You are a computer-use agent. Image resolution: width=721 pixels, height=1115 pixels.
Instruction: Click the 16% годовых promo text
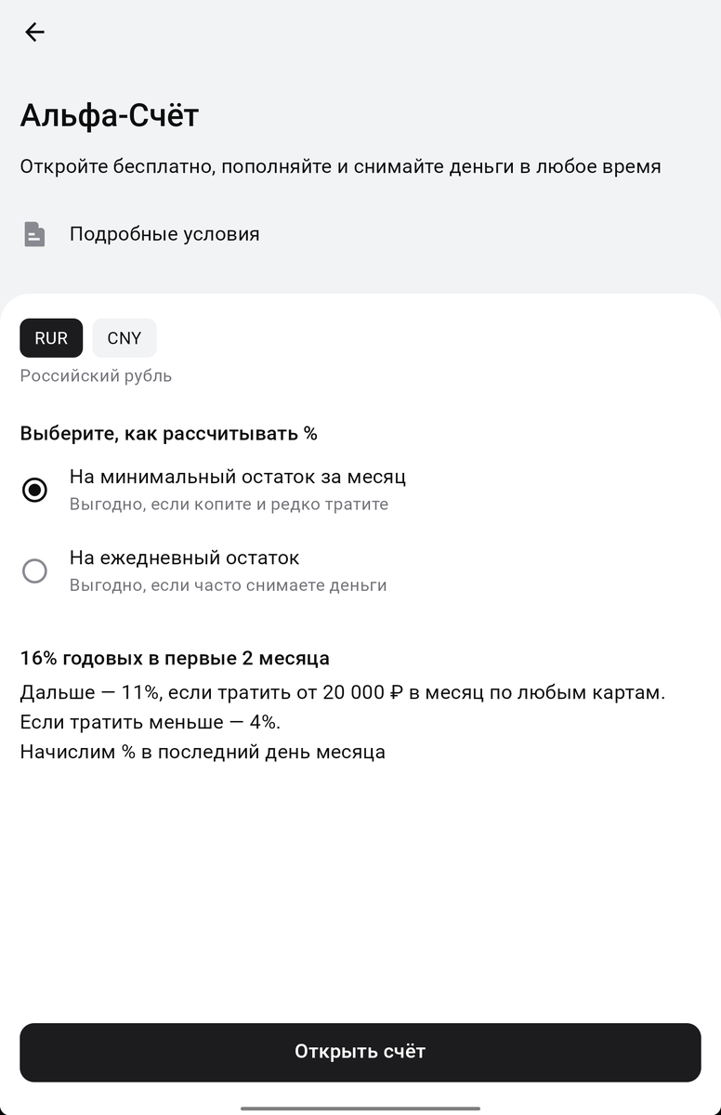[173, 657]
